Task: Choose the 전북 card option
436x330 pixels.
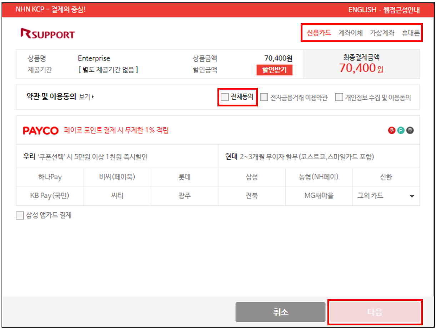Action: point(252,196)
